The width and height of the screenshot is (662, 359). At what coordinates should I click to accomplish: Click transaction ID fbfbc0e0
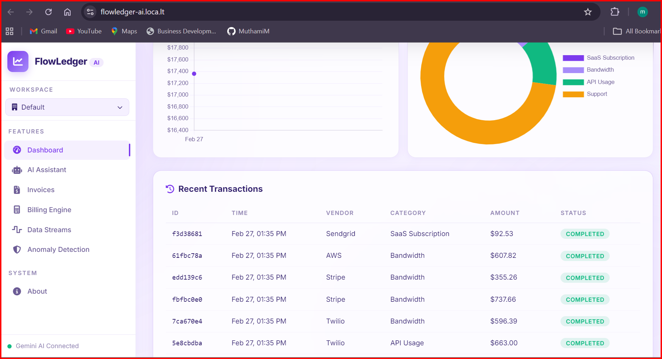(x=187, y=300)
